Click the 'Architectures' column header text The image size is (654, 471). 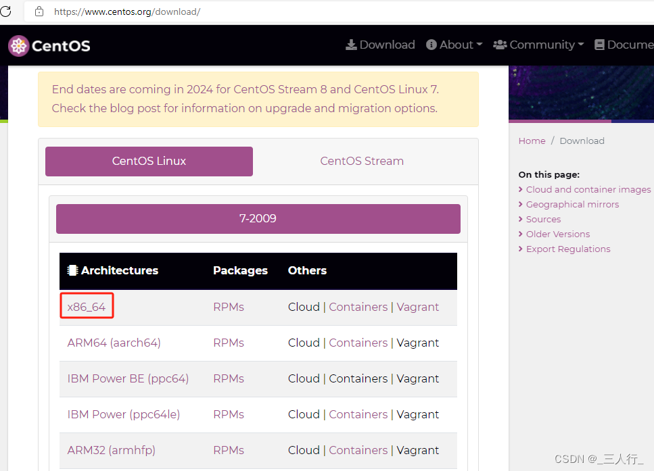pos(119,270)
